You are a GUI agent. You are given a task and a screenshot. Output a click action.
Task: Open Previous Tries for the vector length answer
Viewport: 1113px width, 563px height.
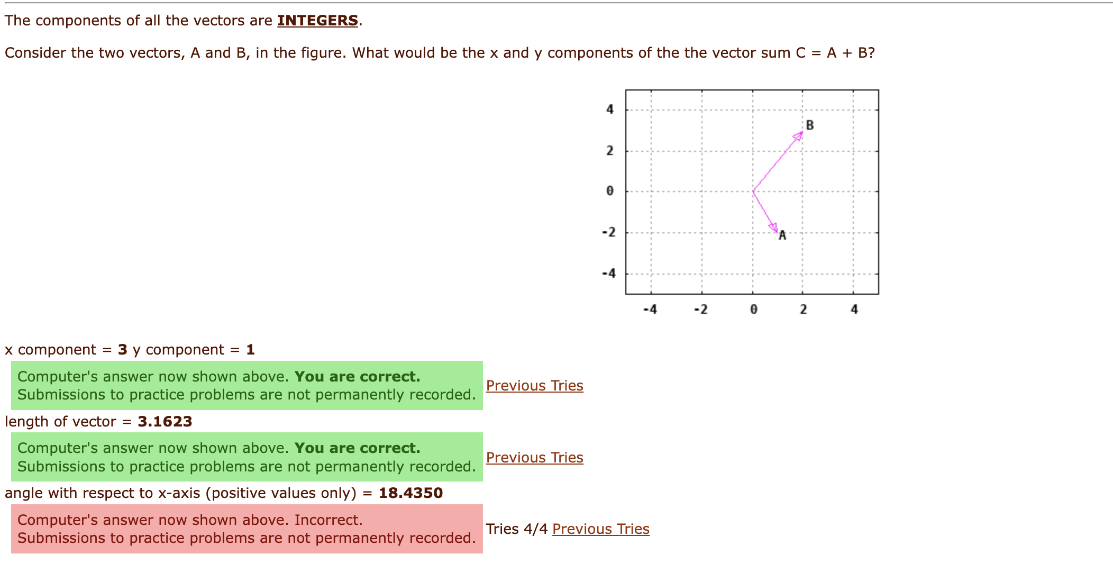pos(535,457)
